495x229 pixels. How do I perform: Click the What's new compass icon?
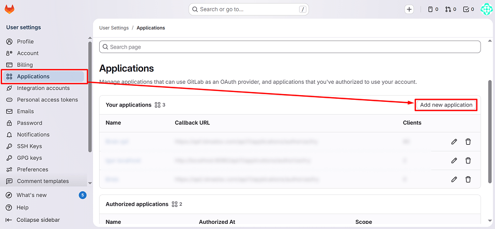tap(9, 195)
